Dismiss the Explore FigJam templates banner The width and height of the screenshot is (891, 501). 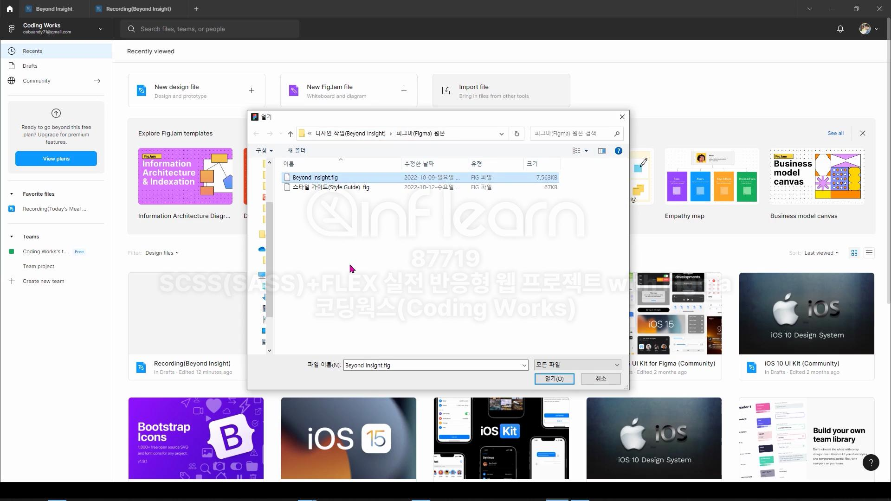click(863, 133)
